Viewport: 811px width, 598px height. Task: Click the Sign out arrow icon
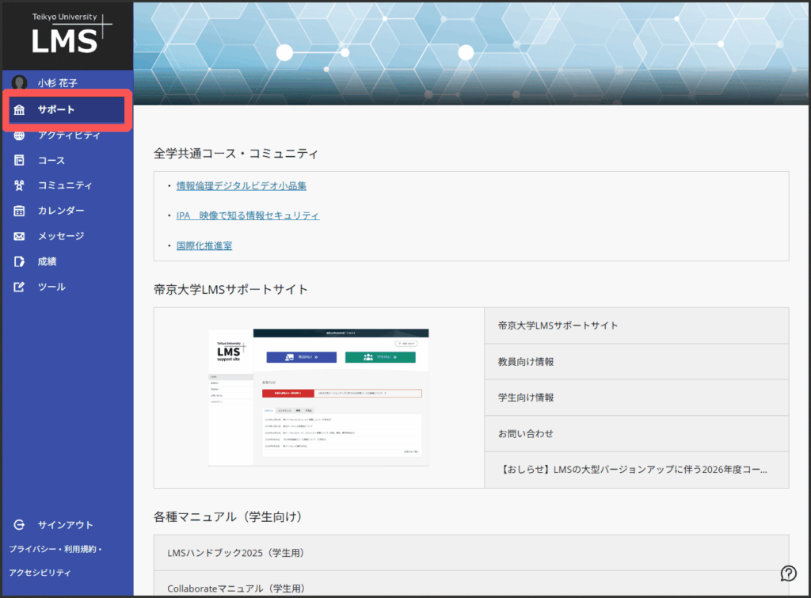(20, 525)
